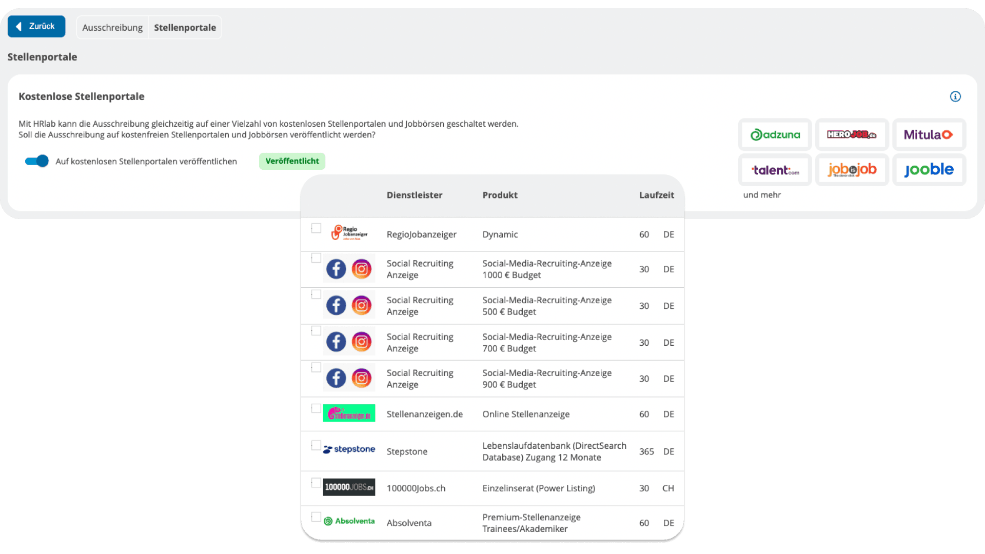Click the 100000Jobs.ch logo
The image size is (985, 554).
(x=349, y=487)
